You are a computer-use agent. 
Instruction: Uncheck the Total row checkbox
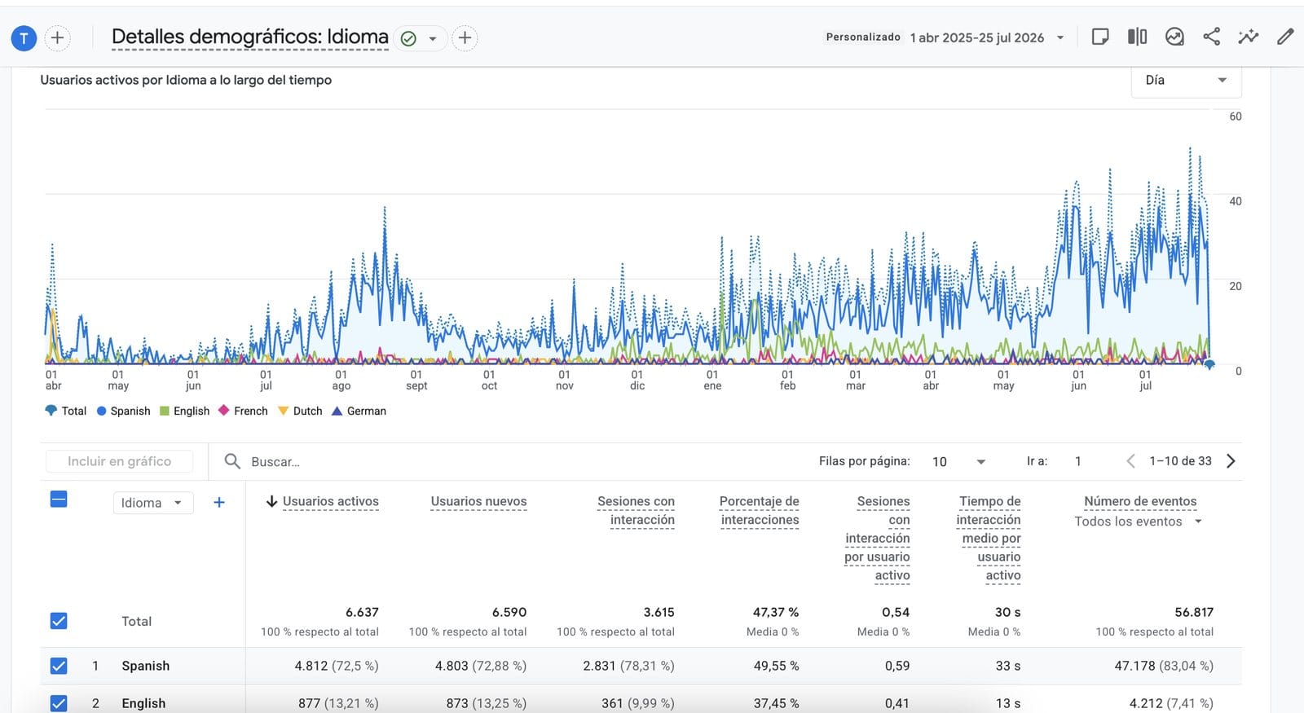(x=59, y=621)
